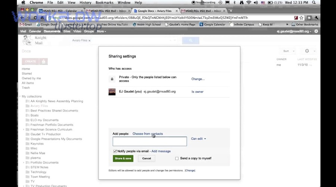Screen dimensions: 336x187
Task: Click the browser home icon
Action: 42,18
